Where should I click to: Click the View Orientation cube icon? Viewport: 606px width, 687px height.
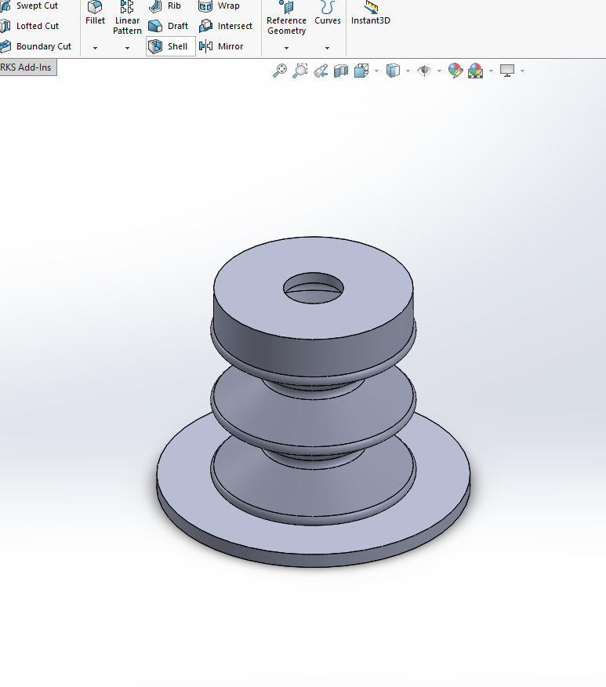point(361,71)
